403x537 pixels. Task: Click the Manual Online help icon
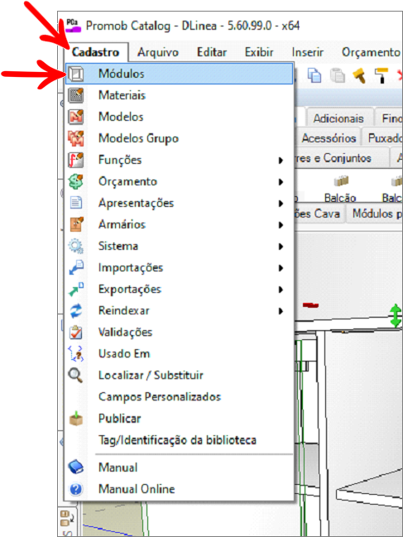click(75, 489)
